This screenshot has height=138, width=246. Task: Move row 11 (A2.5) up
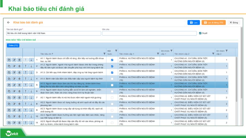click(x=26, y=123)
